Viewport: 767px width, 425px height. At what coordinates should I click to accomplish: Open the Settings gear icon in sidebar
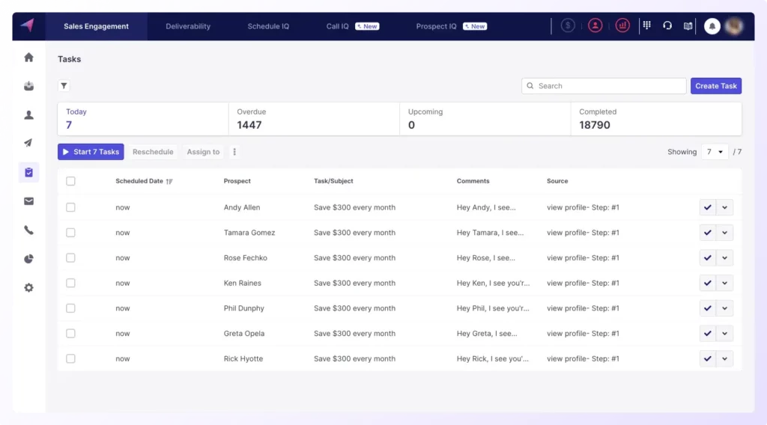29,288
